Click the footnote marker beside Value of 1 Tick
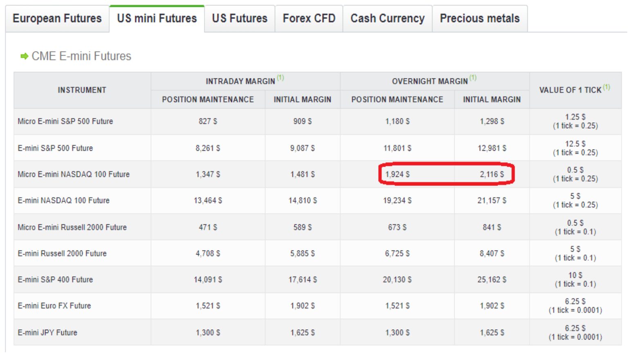This screenshot has width=628, height=353. 607,87
